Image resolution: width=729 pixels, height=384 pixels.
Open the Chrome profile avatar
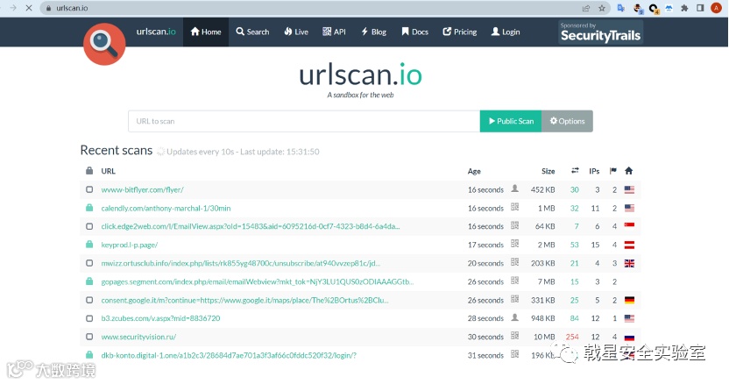coord(717,8)
